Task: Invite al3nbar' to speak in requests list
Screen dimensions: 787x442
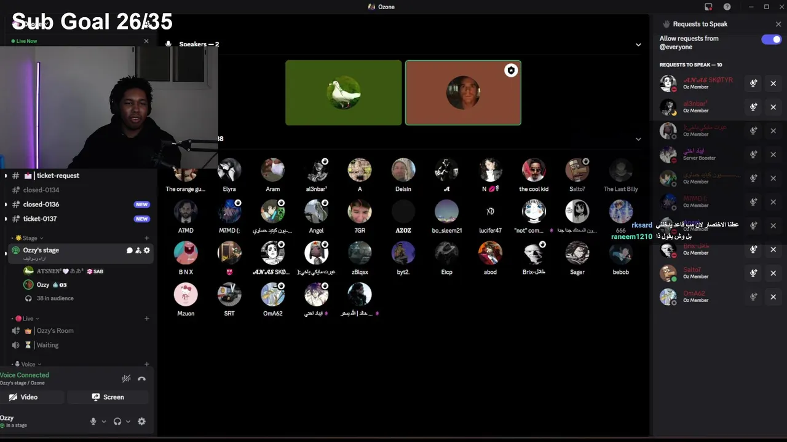Action: [753, 107]
